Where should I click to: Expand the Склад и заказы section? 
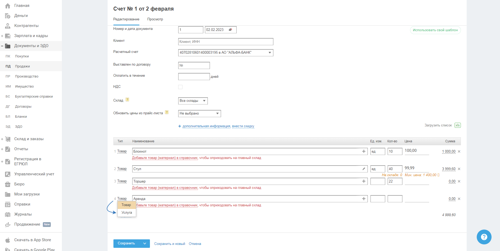(2, 139)
